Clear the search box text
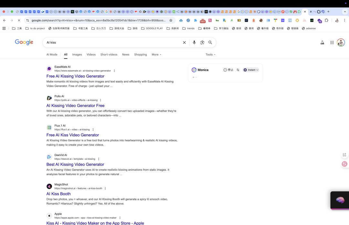Viewport: 349px width, 225px height. (184, 43)
